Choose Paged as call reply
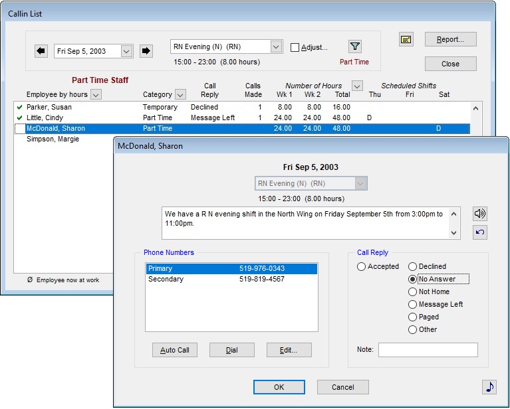This screenshot has width=510, height=409. (412, 317)
